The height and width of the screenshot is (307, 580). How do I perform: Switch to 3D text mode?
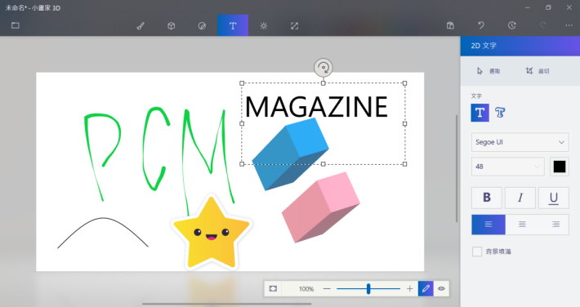click(500, 113)
